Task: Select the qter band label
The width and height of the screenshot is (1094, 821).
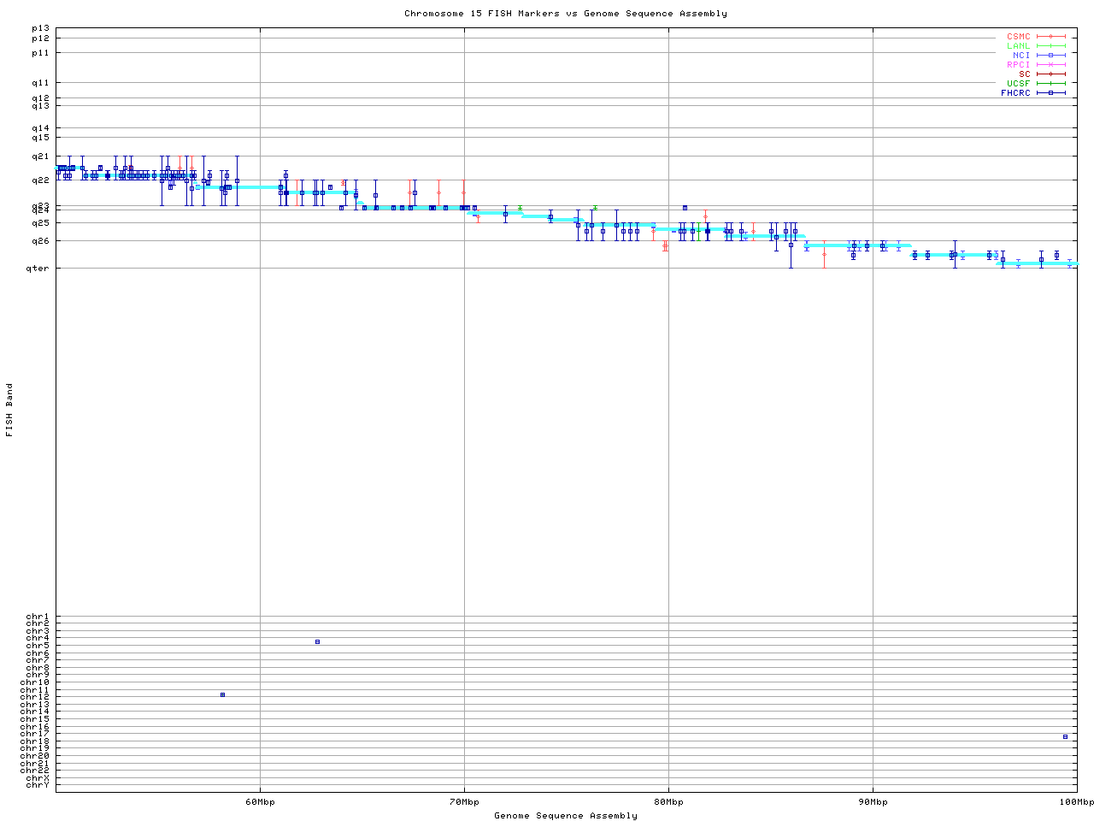Action: 38,269
